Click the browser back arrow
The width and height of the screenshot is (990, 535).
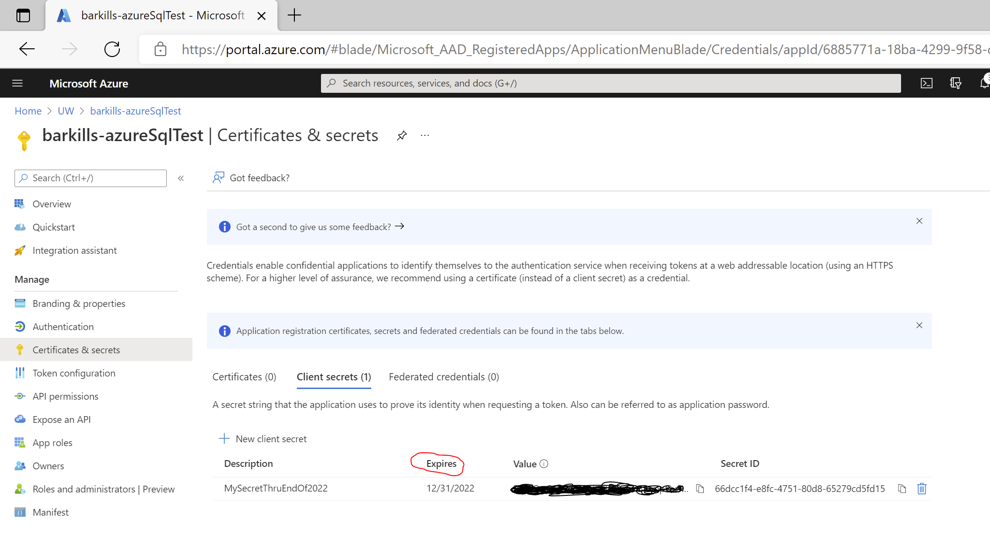point(27,49)
